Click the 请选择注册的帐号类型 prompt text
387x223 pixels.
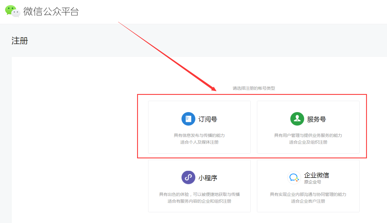click(x=254, y=88)
